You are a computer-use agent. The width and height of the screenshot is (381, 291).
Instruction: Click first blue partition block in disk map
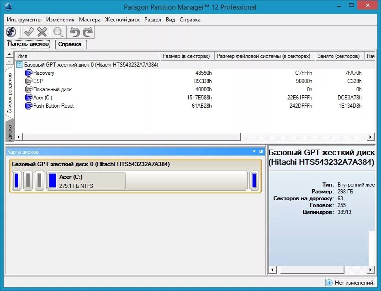[16, 181]
